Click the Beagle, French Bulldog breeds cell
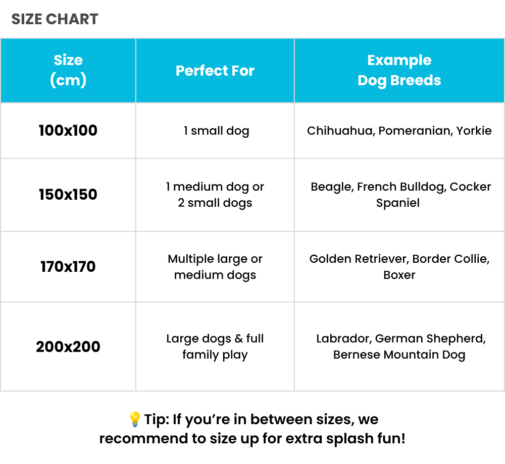The image size is (505, 464). [x=399, y=195]
